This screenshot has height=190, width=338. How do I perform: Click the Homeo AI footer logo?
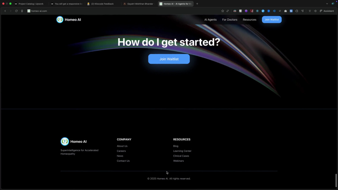point(73,141)
